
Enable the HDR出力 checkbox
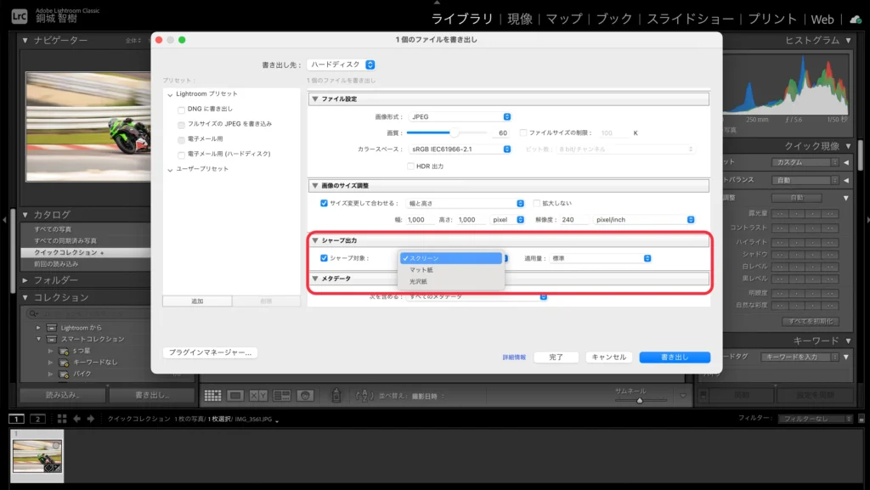tap(410, 166)
